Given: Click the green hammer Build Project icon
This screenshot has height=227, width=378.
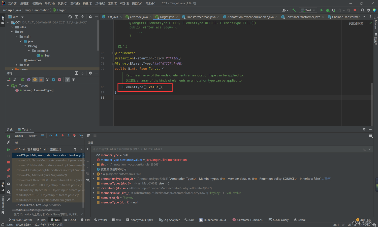Looking at the screenshot, I should click(294, 10).
